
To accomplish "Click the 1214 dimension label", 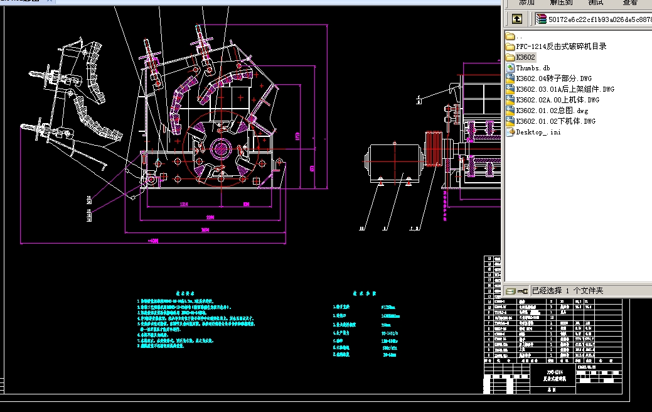I will click(184, 204).
